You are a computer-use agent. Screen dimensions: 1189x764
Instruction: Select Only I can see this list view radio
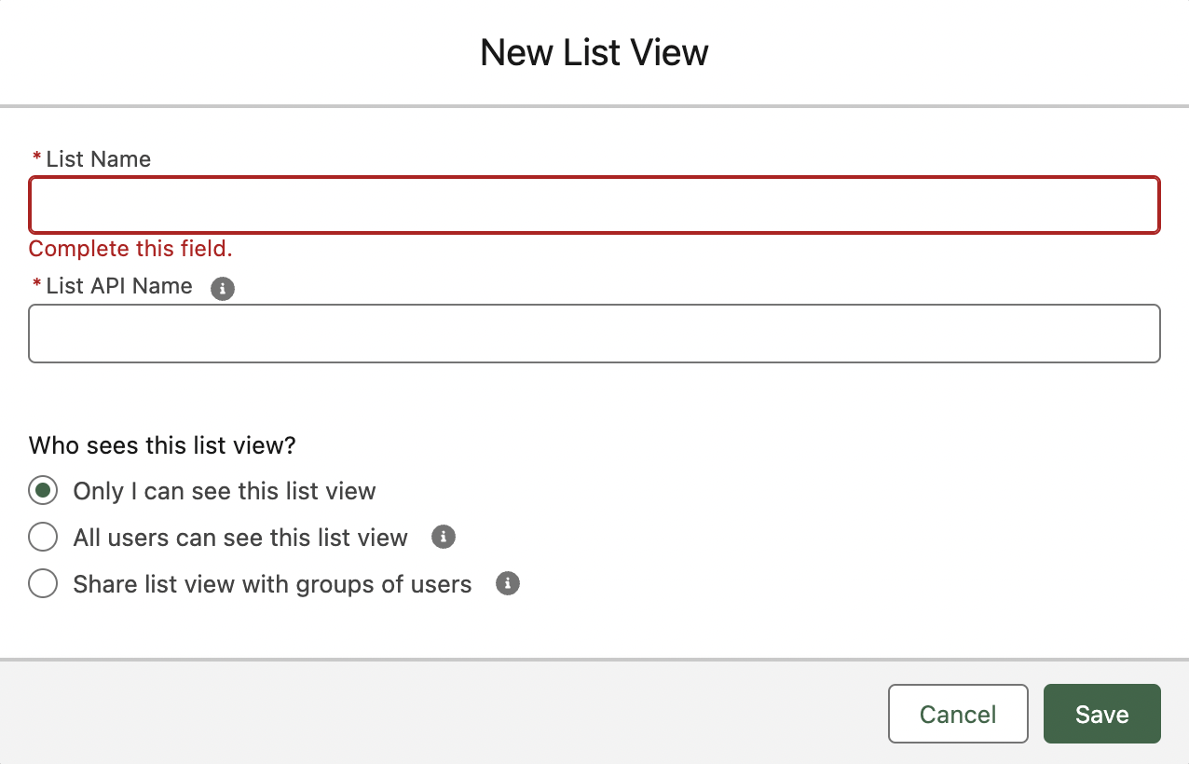43,491
